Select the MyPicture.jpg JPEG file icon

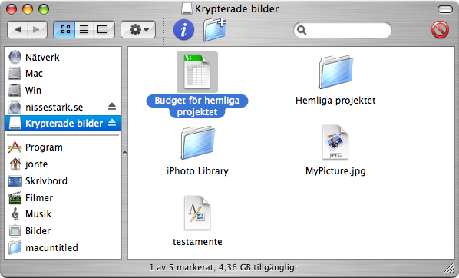click(335, 143)
